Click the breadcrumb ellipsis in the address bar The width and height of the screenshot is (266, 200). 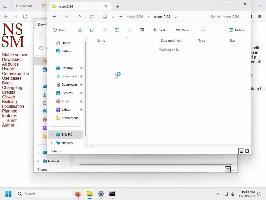[x=120, y=17]
